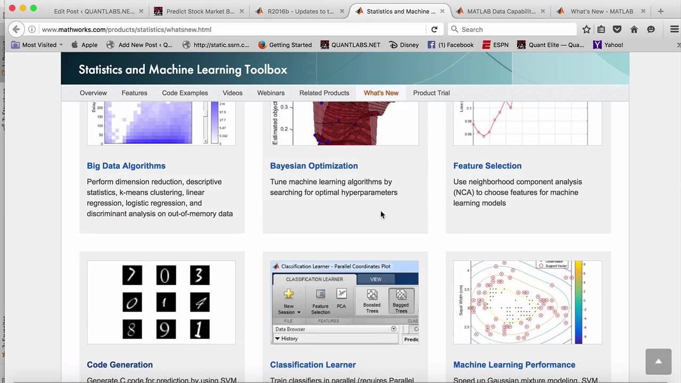Open the Overview section tab
681x383 pixels.
pos(93,93)
